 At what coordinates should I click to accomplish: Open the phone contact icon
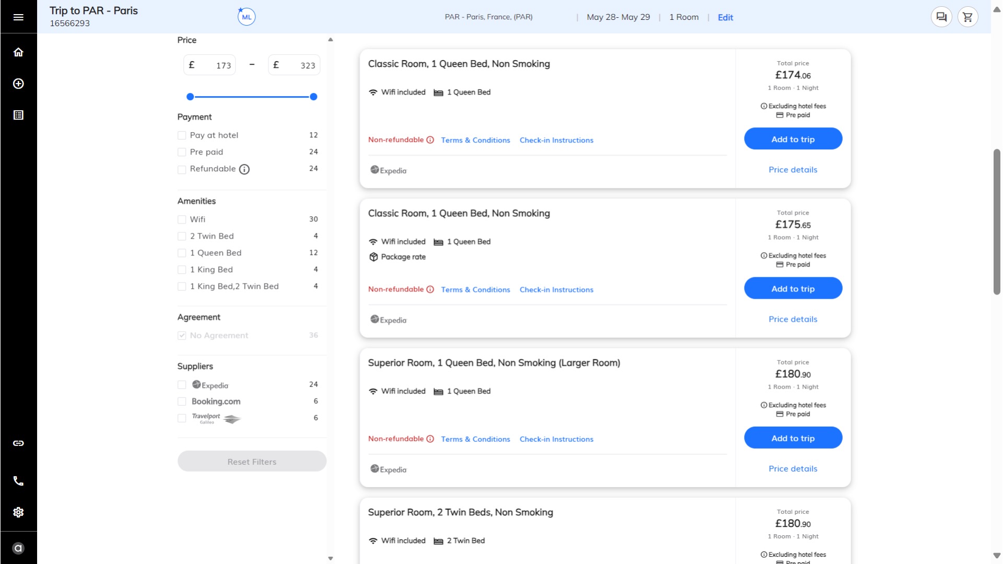pos(18,481)
